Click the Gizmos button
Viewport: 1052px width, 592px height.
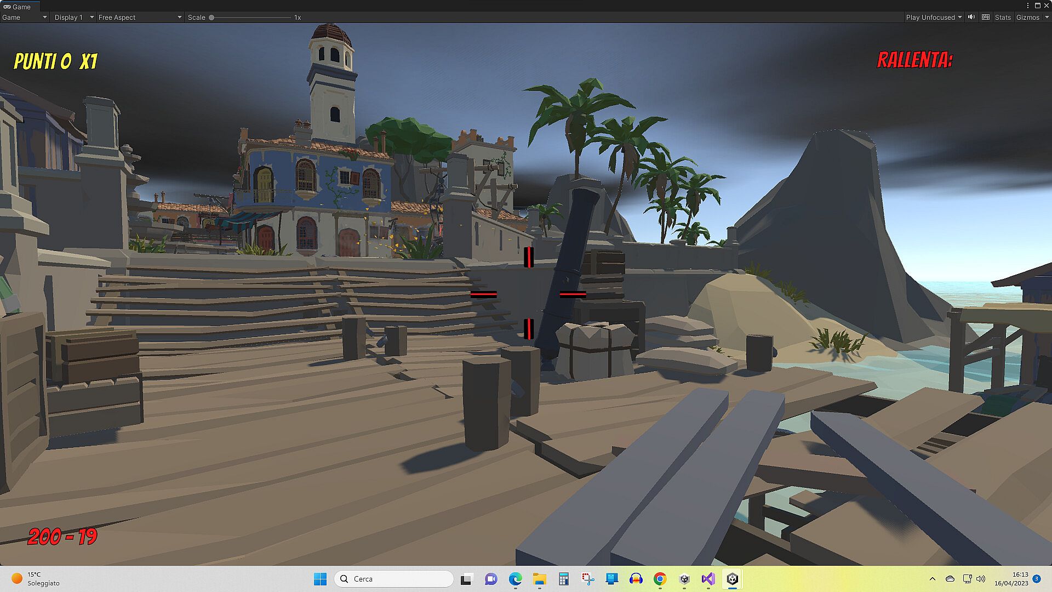click(1027, 17)
